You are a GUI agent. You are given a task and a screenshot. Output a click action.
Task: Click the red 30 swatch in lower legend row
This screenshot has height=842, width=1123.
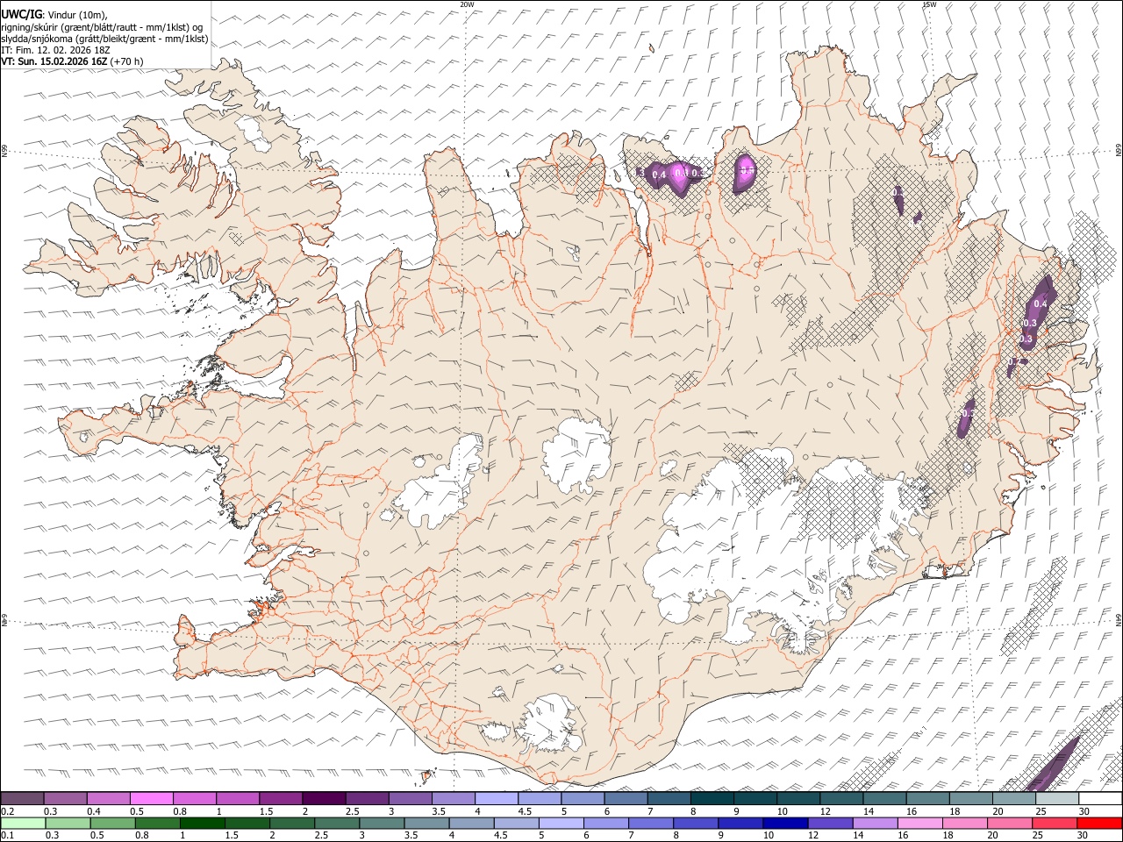pyautogui.click(x=1100, y=823)
